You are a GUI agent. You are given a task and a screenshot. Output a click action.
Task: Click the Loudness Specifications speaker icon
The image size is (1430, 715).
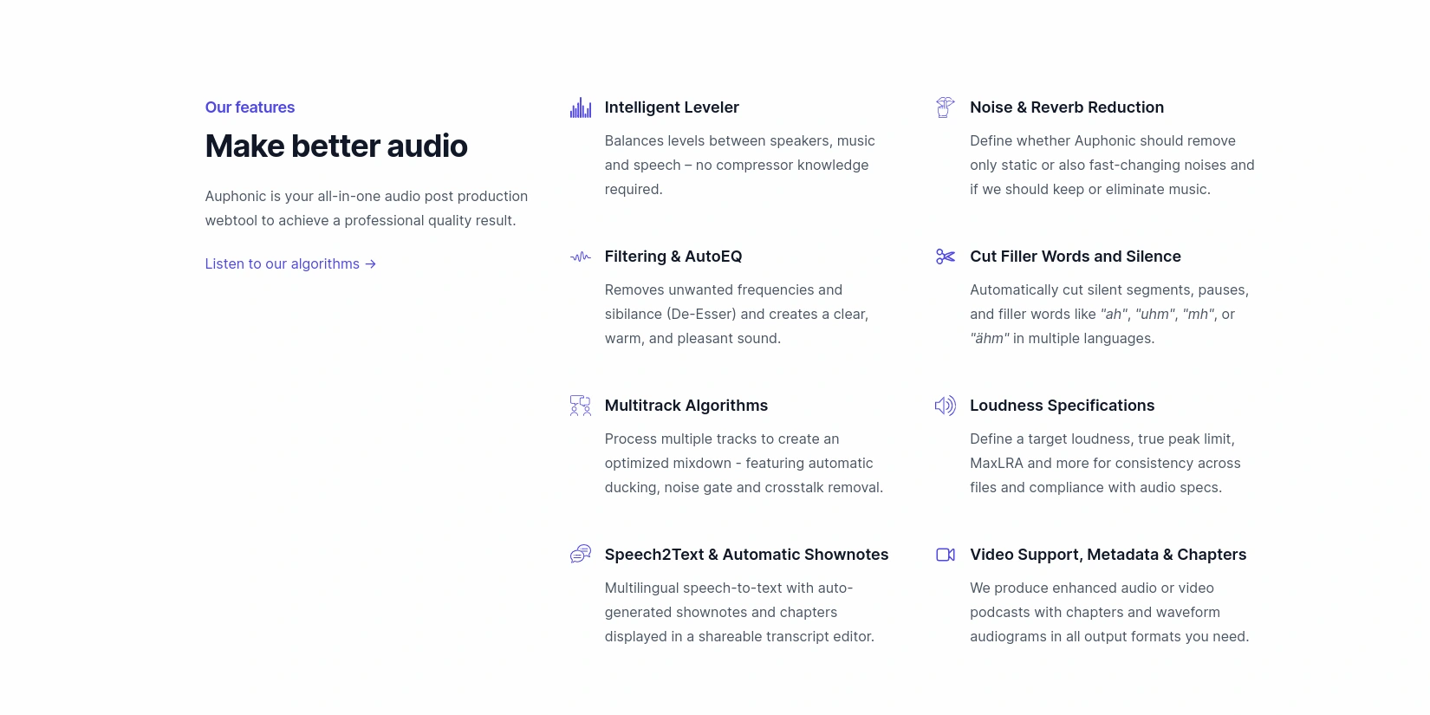[x=945, y=406]
